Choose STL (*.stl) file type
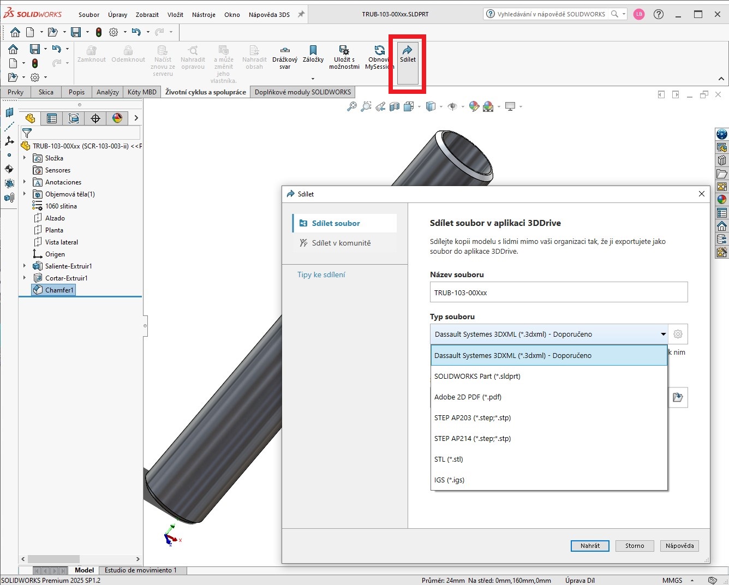The image size is (729, 585). click(x=549, y=459)
